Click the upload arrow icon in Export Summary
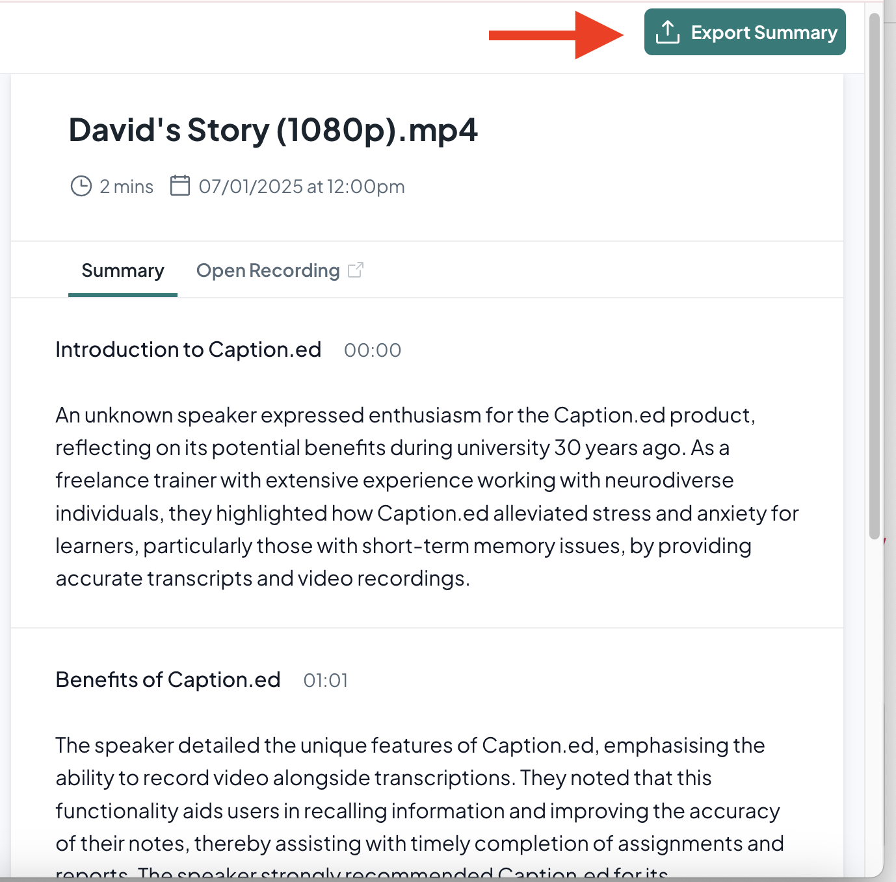The image size is (896, 882). [x=667, y=32]
